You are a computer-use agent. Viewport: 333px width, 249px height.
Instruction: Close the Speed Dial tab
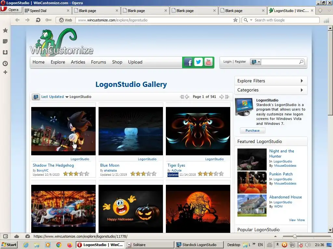pyautogui.click(x=68, y=11)
